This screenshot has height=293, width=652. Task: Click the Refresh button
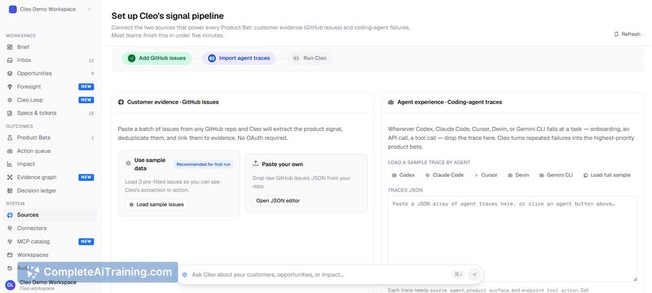pos(627,34)
